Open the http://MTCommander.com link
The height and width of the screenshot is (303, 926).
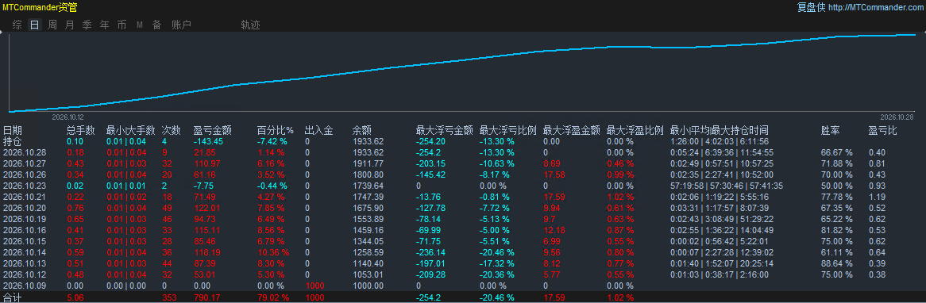[877, 8]
